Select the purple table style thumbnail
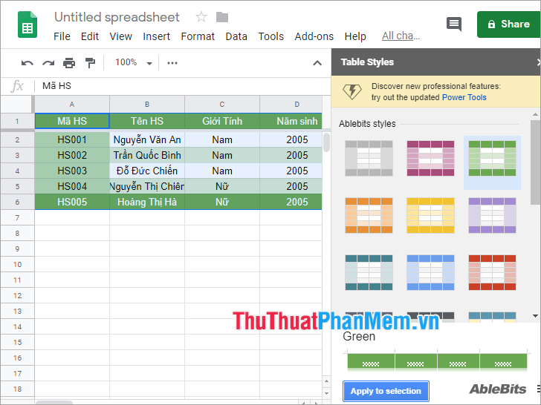The width and height of the screenshot is (541, 405). click(x=493, y=216)
